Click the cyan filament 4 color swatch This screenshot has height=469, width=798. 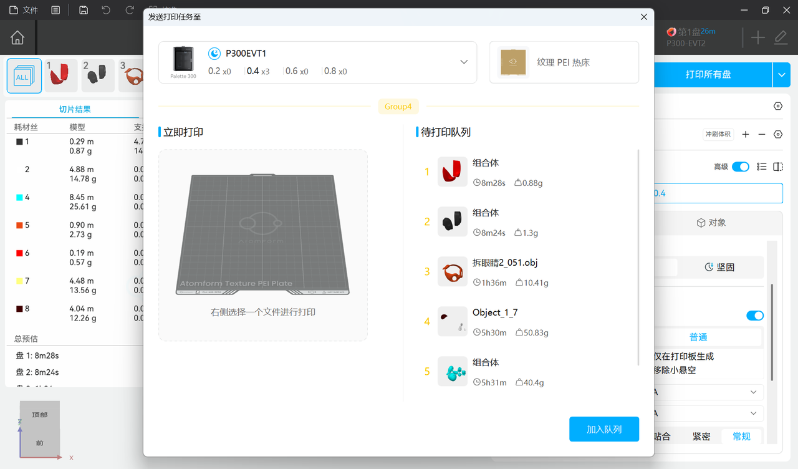(x=19, y=197)
